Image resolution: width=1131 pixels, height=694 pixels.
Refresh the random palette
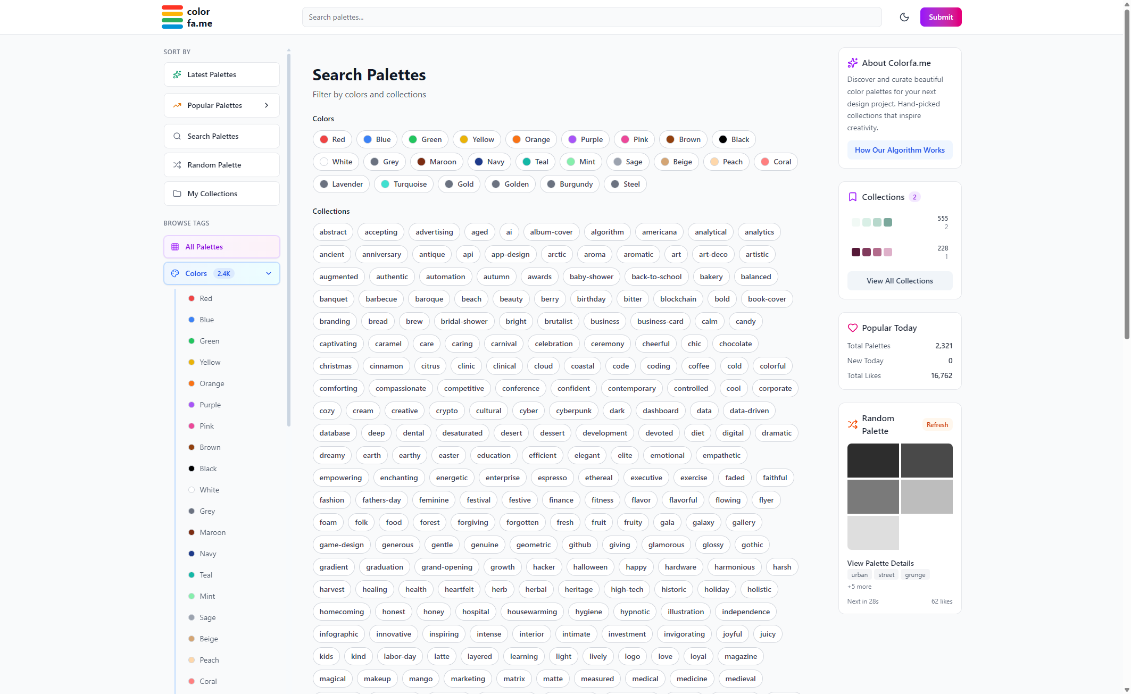pyautogui.click(x=937, y=424)
